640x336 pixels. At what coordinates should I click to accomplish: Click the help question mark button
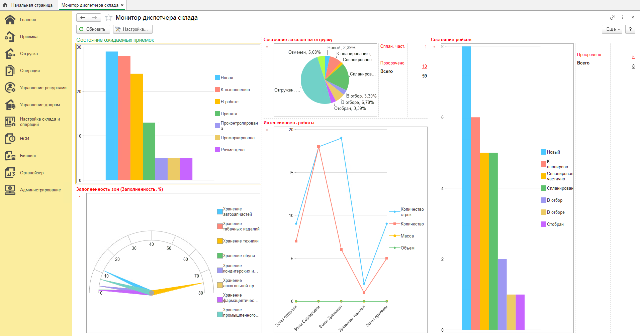(630, 29)
